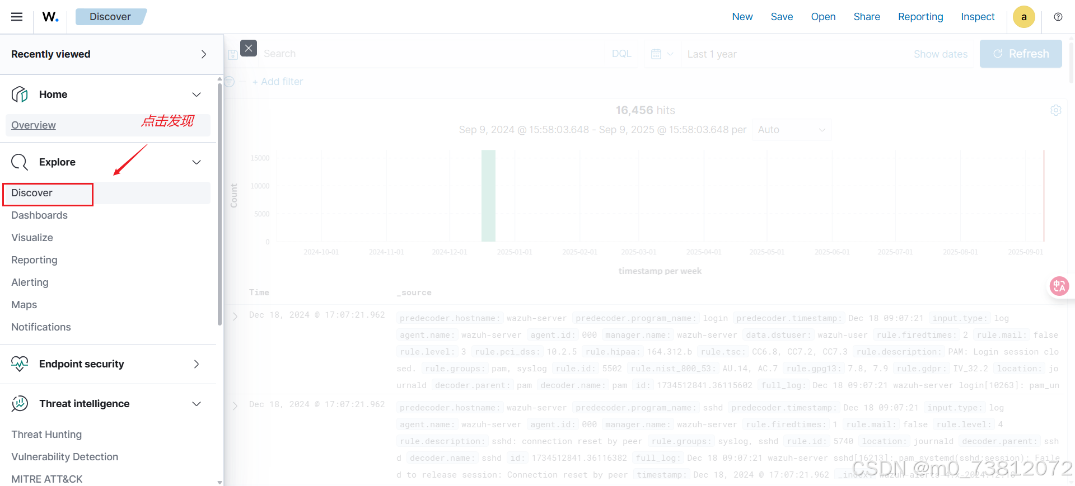This screenshot has width=1075, height=486.
Task: Open the Auto interval dropdown
Action: point(791,130)
